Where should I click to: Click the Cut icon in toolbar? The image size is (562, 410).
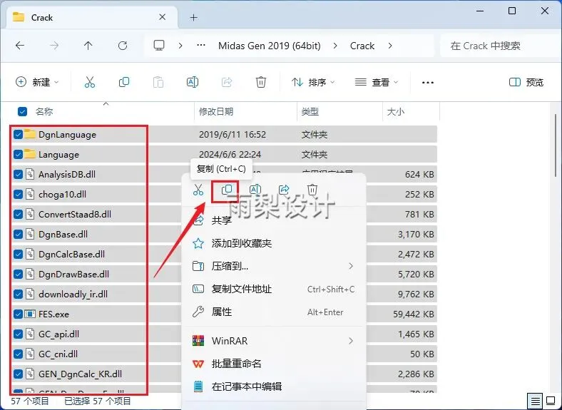(x=90, y=82)
